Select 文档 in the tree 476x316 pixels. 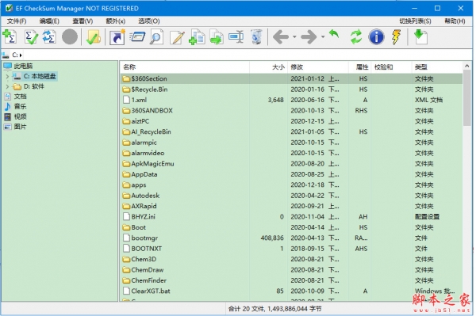(20, 97)
